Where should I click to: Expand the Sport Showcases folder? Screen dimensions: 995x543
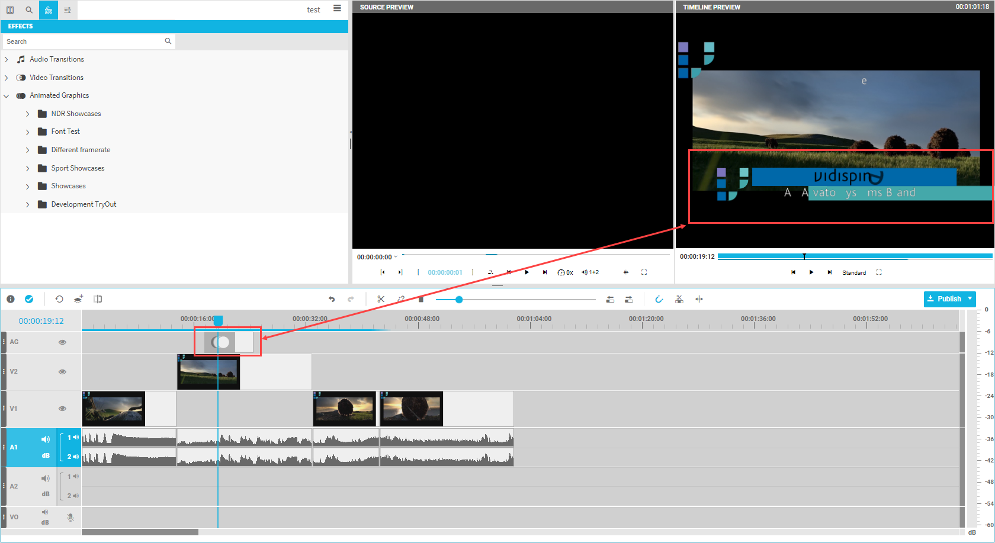[28, 169]
